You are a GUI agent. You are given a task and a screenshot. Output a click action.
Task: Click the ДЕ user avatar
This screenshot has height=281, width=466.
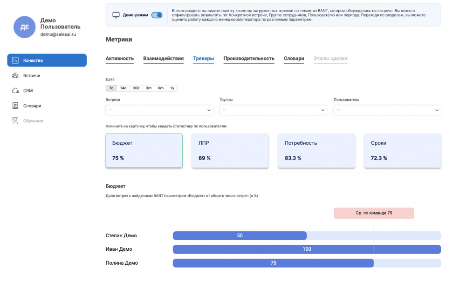25,27
